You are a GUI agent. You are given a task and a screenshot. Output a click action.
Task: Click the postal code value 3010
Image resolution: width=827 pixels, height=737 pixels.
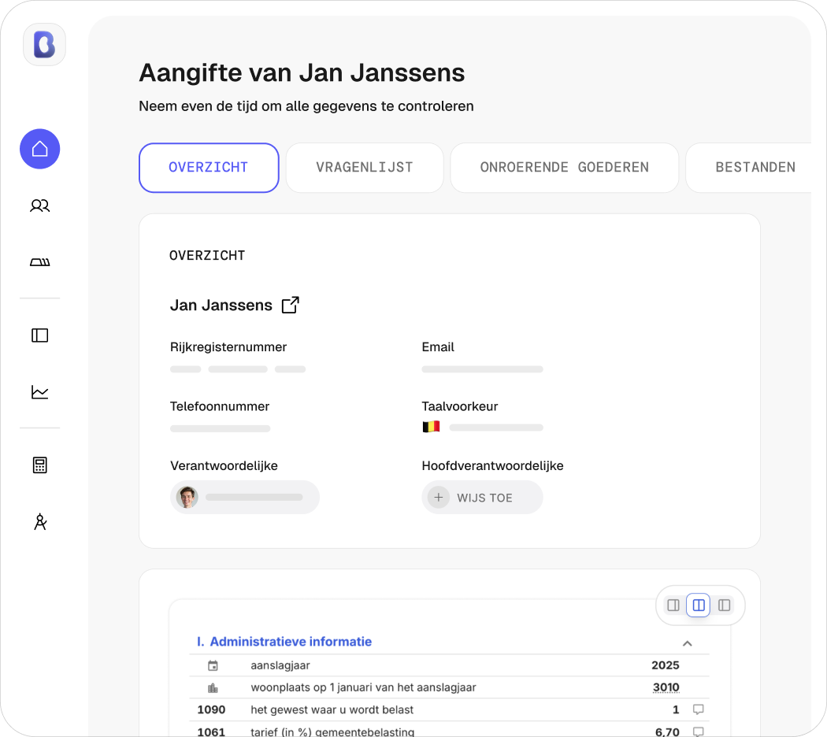coord(666,687)
